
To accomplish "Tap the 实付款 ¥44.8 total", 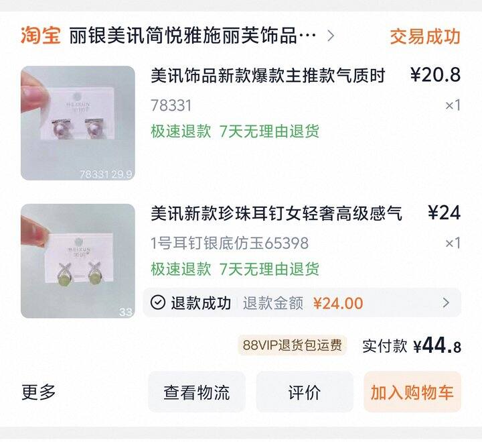I will [x=411, y=345].
